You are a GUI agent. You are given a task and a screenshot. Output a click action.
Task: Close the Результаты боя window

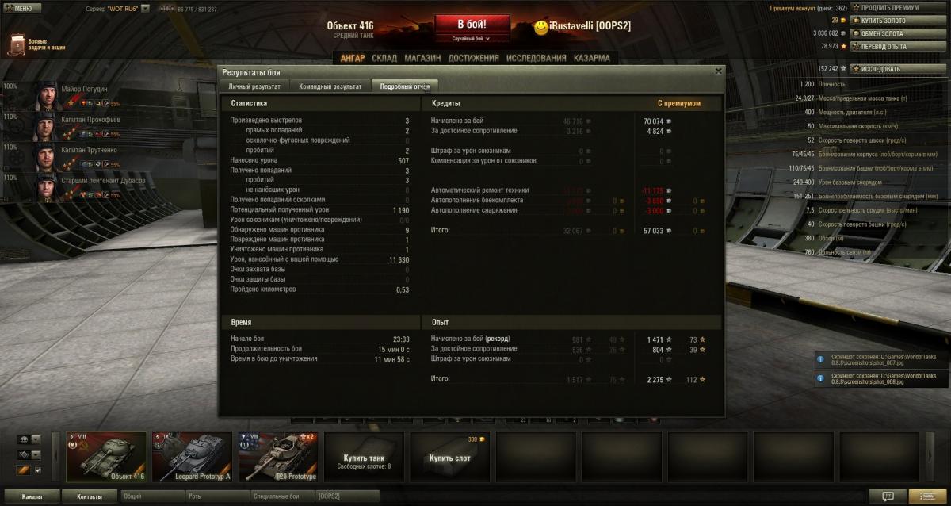click(718, 71)
